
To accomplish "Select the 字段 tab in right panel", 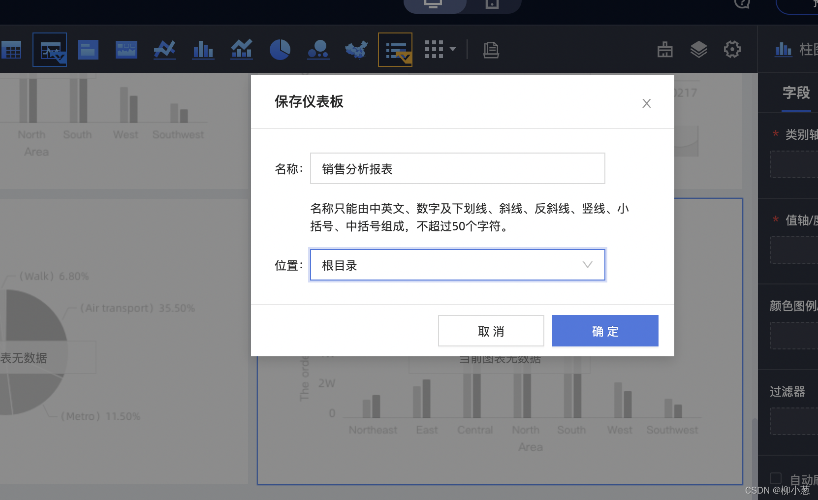I will pyautogui.click(x=796, y=93).
